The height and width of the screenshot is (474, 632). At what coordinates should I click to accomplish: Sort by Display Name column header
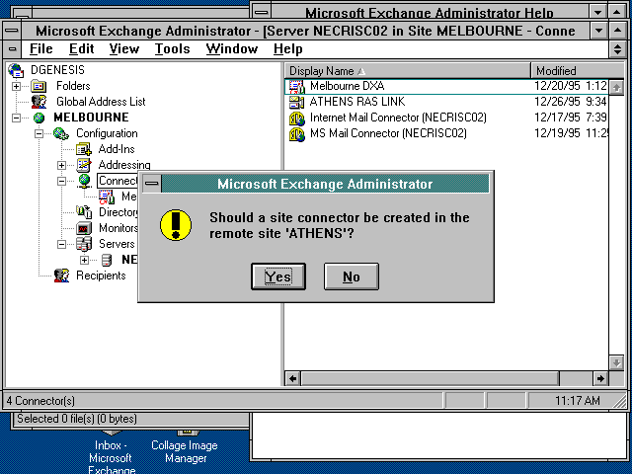point(408,71)
